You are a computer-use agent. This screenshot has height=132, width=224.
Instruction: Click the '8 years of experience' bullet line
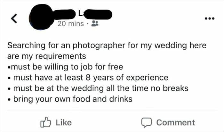88,78
